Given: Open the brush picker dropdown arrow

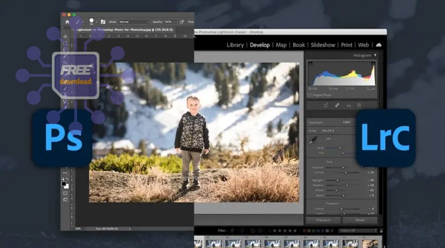Looking at the screenshot, I should pos(96,22).
